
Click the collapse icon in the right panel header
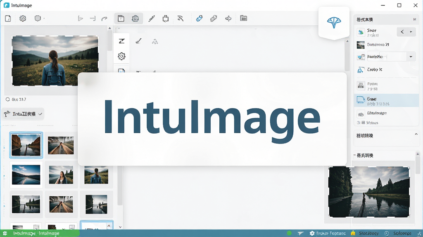tap(415, 19)
